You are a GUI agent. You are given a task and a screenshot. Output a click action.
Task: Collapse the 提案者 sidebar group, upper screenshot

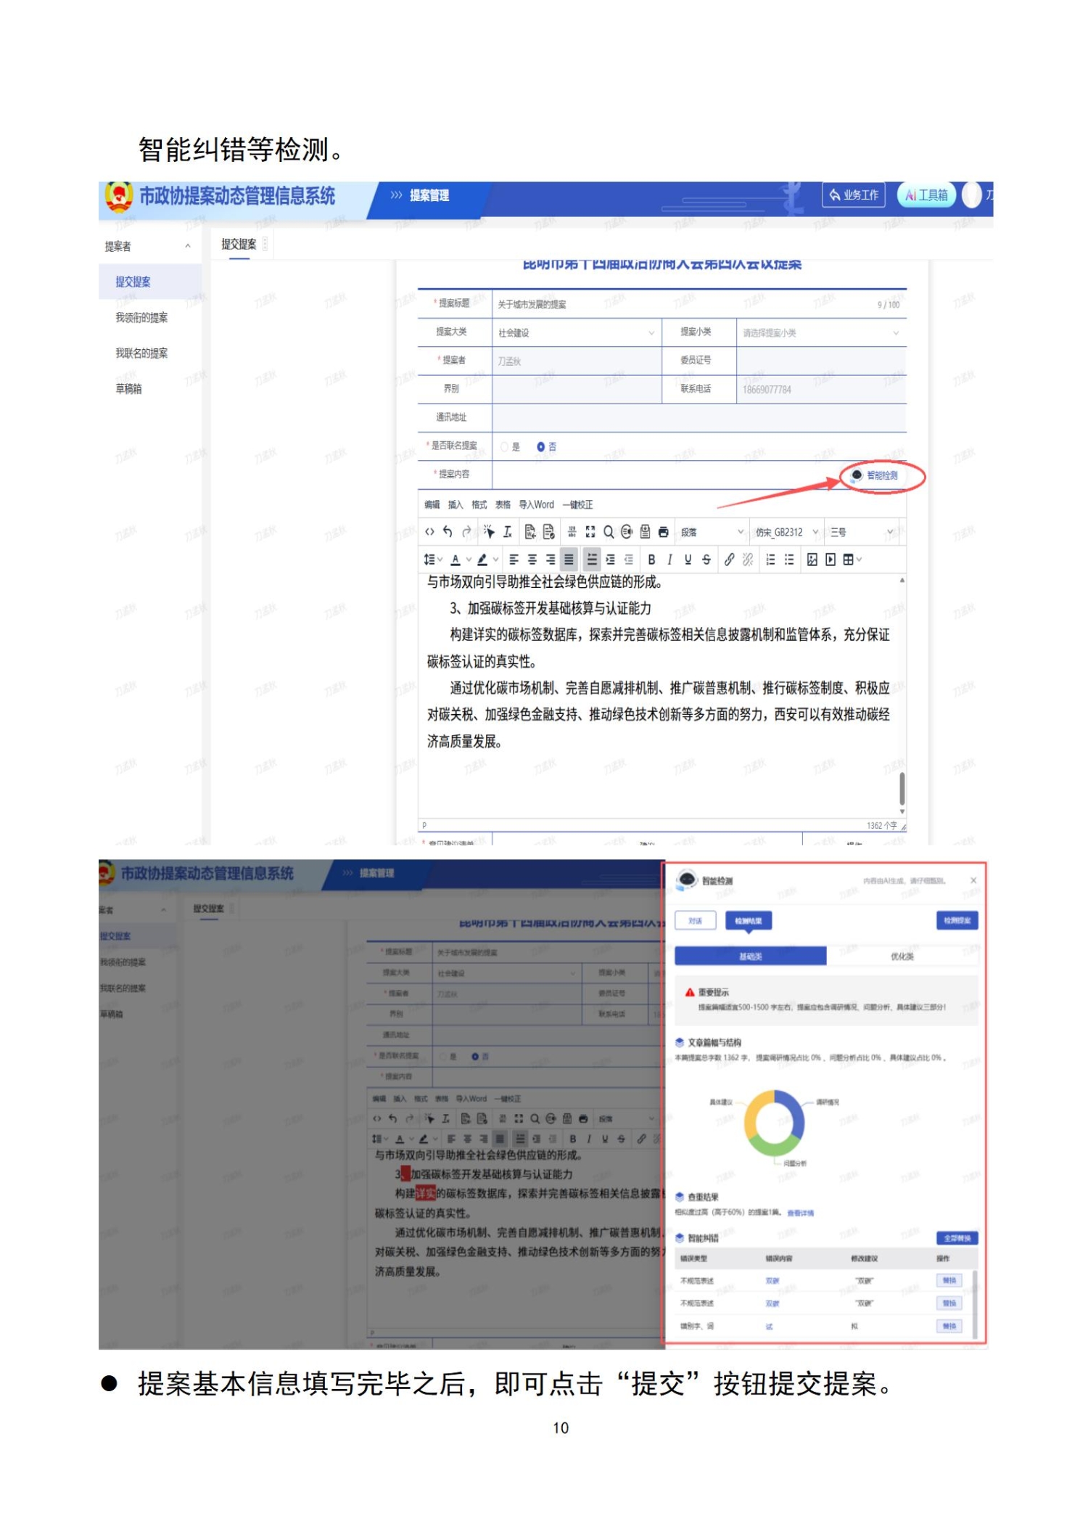188,246
